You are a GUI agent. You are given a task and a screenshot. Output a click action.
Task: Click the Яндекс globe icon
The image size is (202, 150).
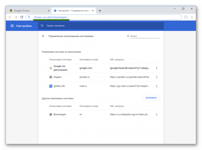pyautogui.click(x=51, y=77)
